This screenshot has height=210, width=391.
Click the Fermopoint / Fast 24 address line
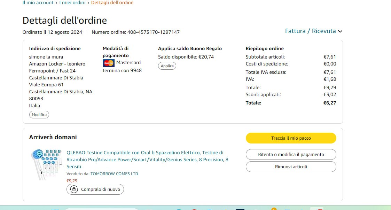tap(52, 71)
